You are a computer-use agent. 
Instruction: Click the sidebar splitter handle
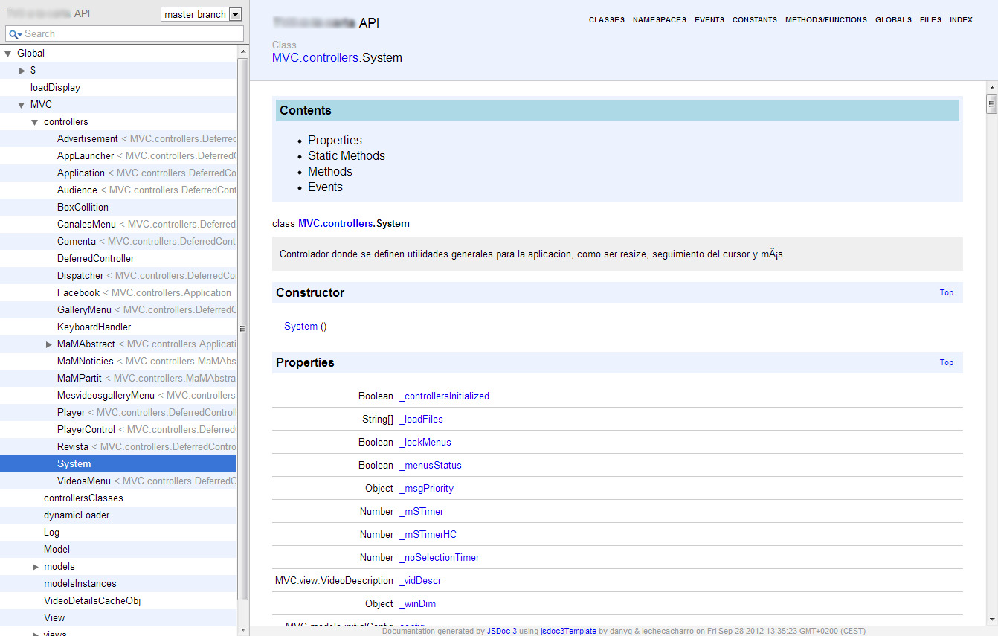242,328
